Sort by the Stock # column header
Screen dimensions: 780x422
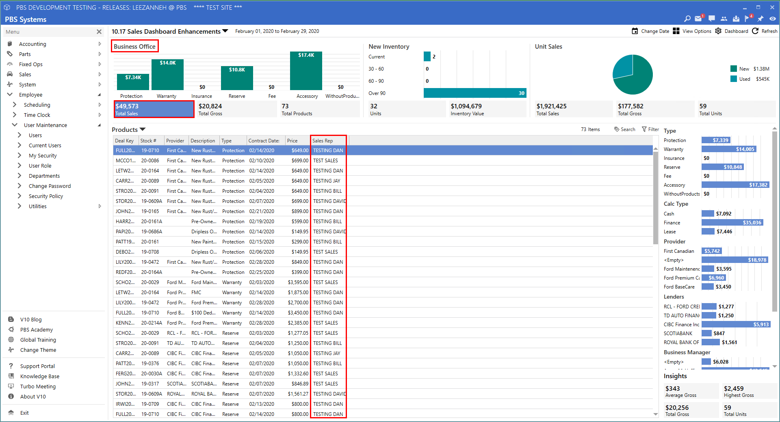click(151, 141)
